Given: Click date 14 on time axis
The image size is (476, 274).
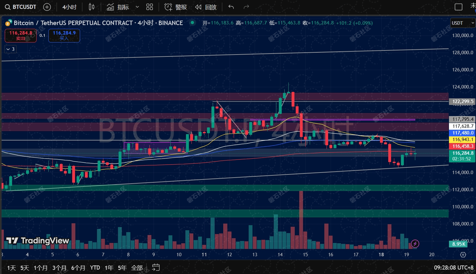Looking at the screenshot, I should 280,255.
